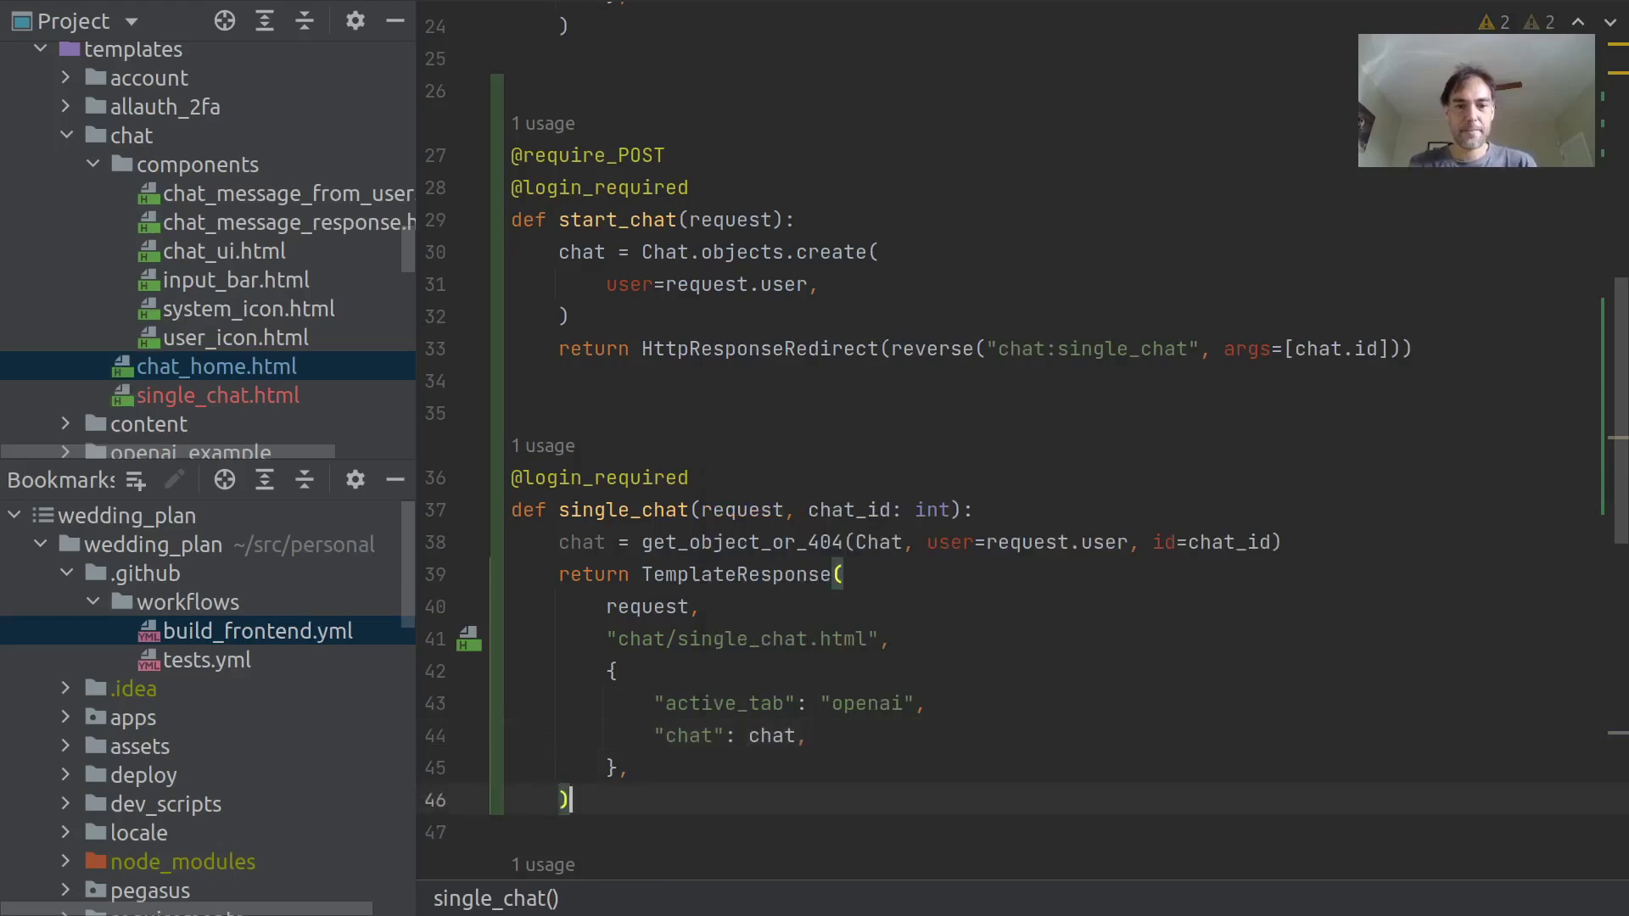Click add bookmark list icon in Bookmarks panel
Screen dimensions: 1629x916
tap(136, 481)
